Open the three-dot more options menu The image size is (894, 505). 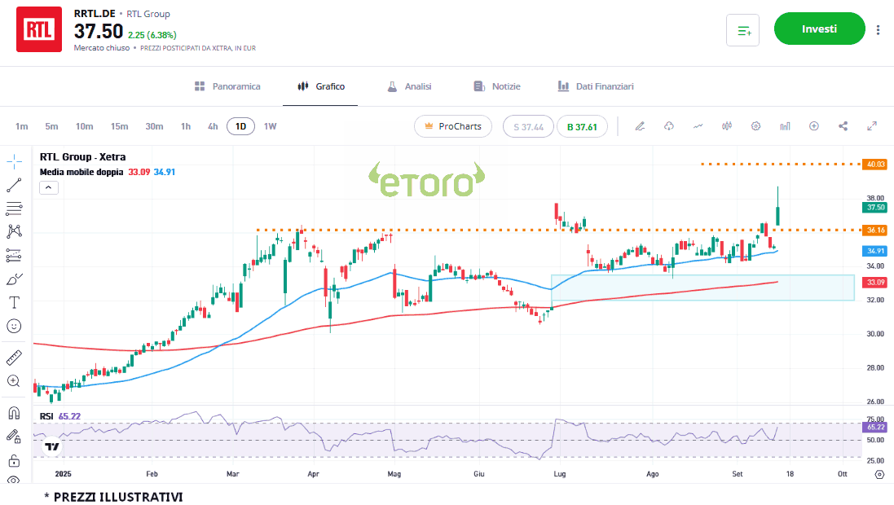click(878, 30)
